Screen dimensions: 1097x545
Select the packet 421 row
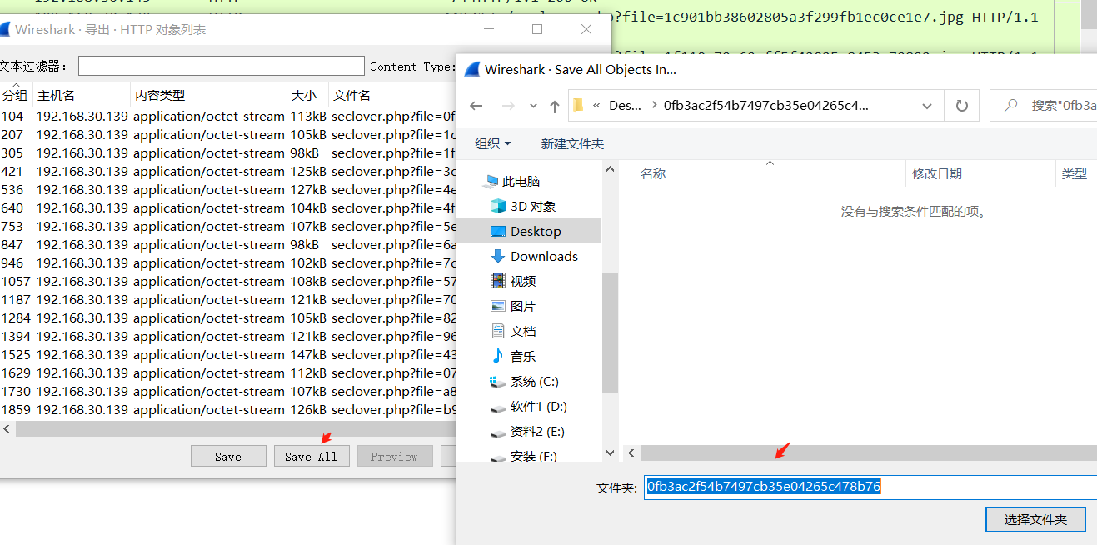[228, 171]
